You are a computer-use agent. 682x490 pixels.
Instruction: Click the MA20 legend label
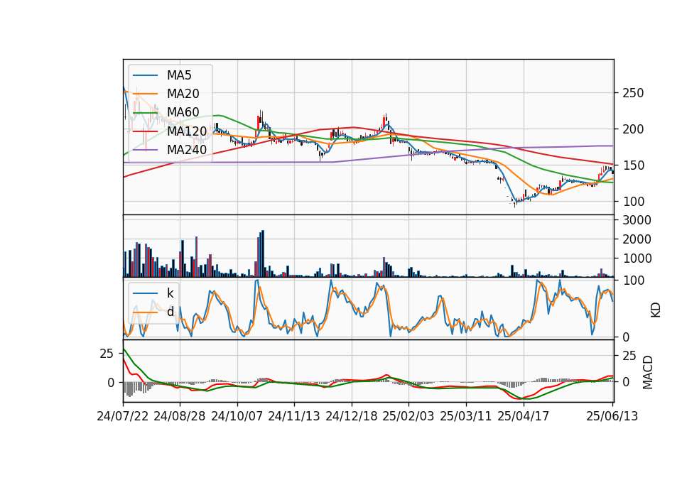[x=183, y=94]
